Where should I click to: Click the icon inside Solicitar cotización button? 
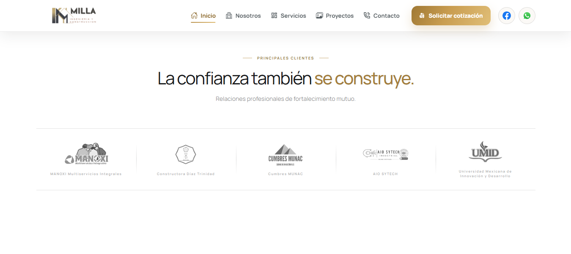click(422, 16)
